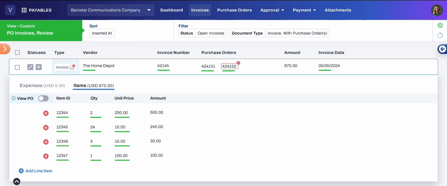The image size is (447, 186).
Task: Click the red alert on PO 424152
Action: [238, 63]
